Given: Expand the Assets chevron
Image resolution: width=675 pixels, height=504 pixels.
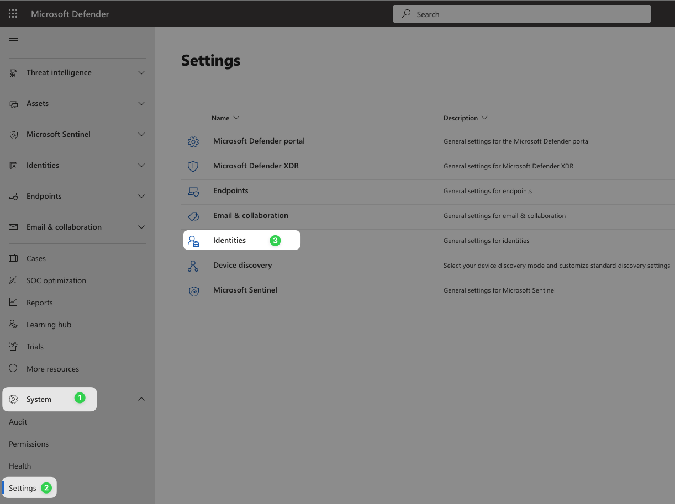Looking at the screenshot, I should tap(141, 104).
